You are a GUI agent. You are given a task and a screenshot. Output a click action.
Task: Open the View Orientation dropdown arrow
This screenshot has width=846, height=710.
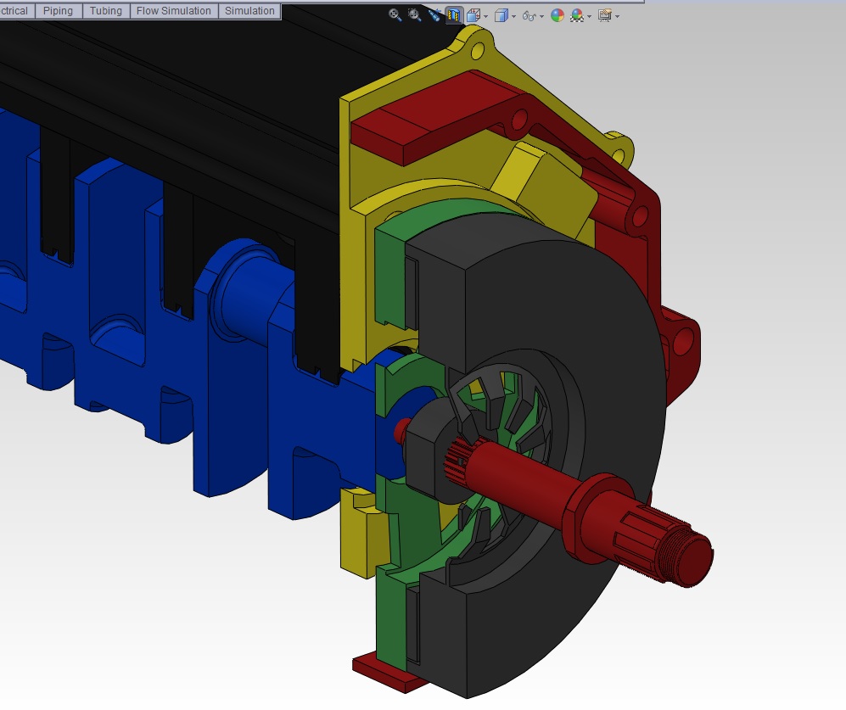click(x=485, y=16)
